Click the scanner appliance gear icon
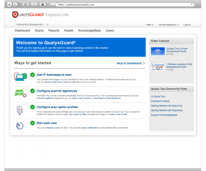This screenshot has width=206, height=171. (x=21, y=93)
